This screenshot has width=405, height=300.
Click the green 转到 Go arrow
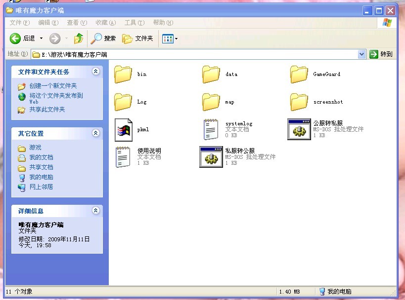point(373,54)
